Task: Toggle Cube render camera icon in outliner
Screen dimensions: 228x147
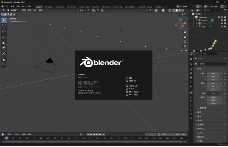Action: [x=225, y=23]
